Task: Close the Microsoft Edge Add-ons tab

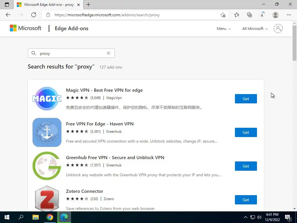Action: (x=78, y=5)
